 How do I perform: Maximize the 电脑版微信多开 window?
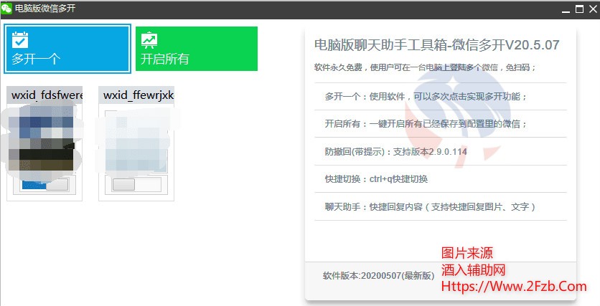pos(579,9)
